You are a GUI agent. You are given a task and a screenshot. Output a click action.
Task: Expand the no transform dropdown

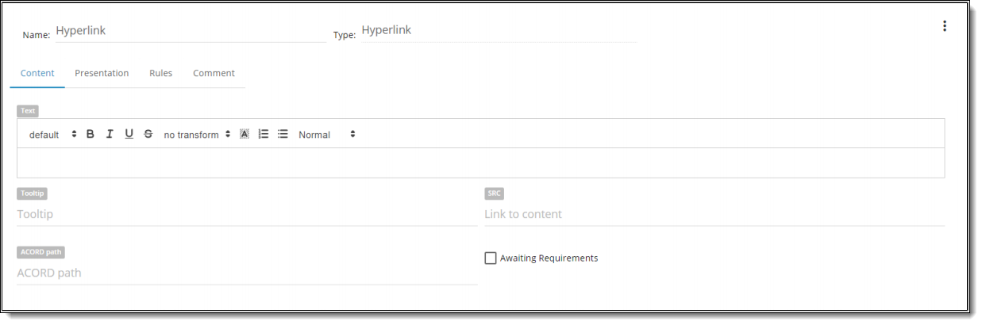point(197,135)
